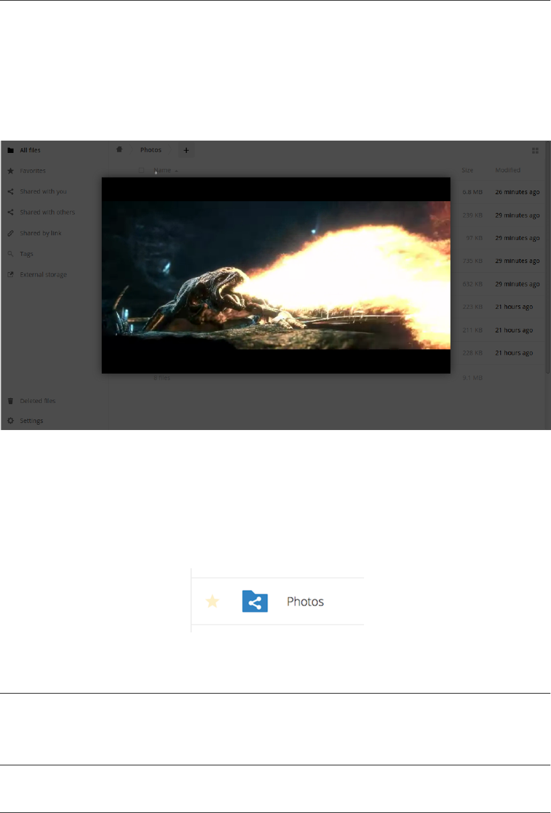Open Tags in the sidebar
This screenshot has width=551, height=813.
click(26, 254)
